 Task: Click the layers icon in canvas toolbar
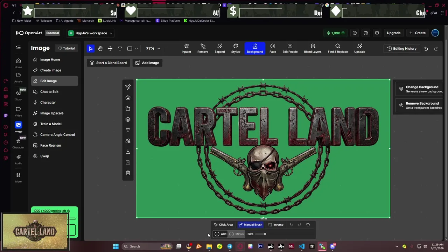(x=128, y=119)
